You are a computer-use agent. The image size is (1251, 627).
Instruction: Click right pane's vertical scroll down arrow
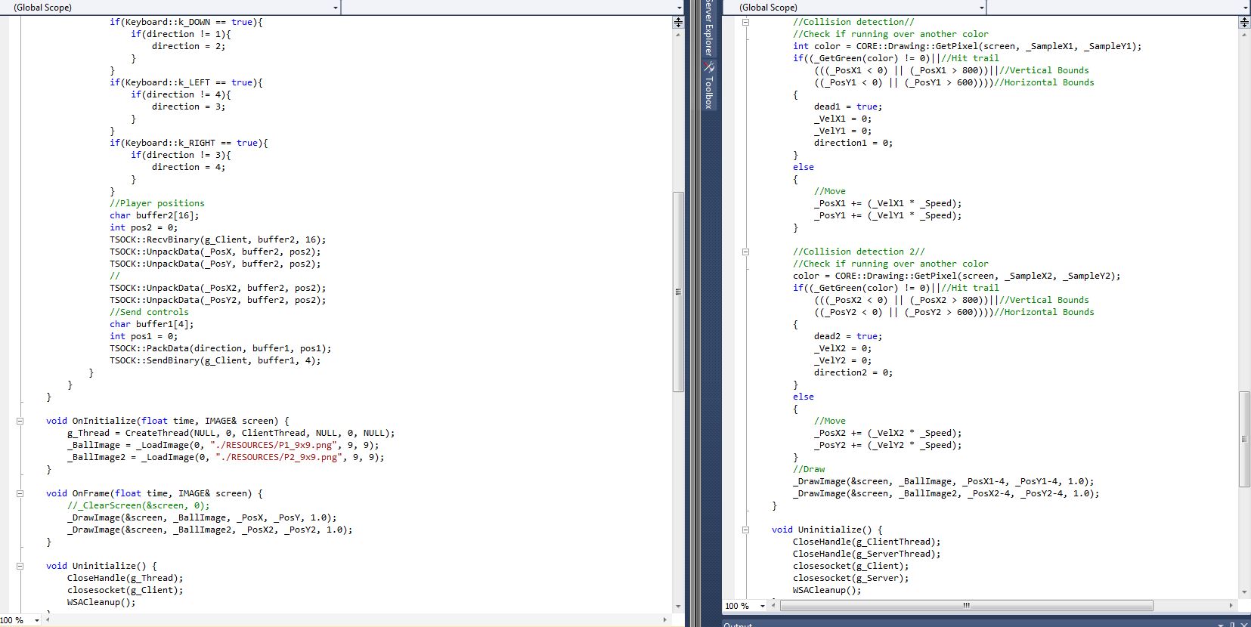[x=1244, y=592]
